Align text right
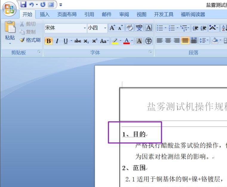This screenshot has width=227, height=187. [x=177, y=40]
